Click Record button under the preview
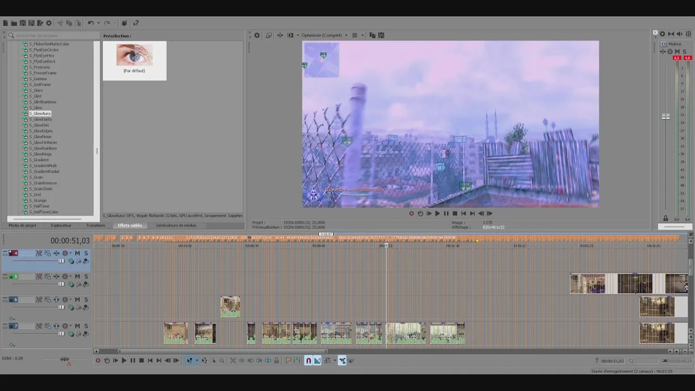695x391 pixels. [412, 213]
